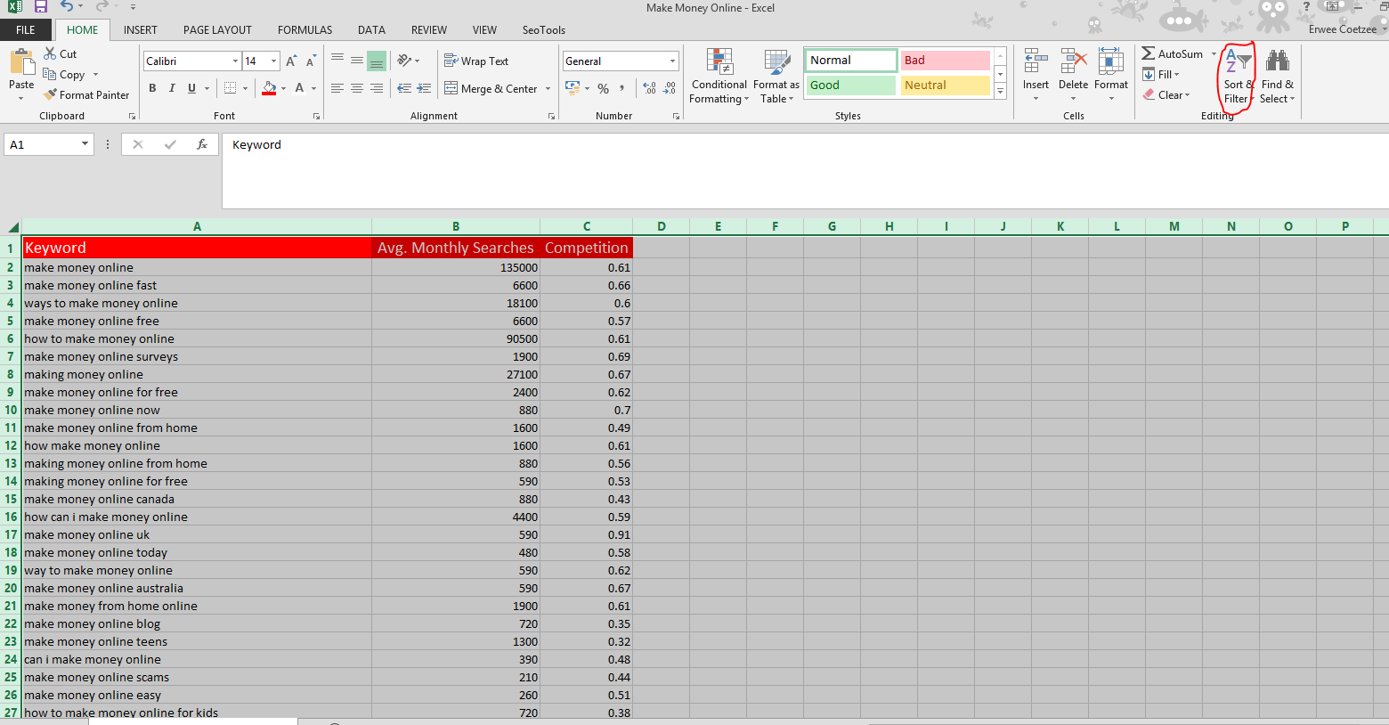1389x725 pixels.
Task: Expand the font name Calibri dropdown
Action: click(x=235, y=61)
